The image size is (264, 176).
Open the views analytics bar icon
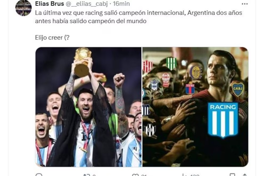tap(184, 175)
